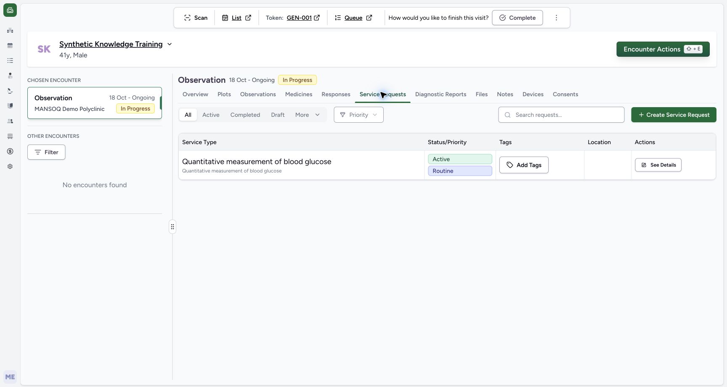Viewport: 727px width, 387px height.
Task: Switch to the Overview tab
Action: point(195,94)
